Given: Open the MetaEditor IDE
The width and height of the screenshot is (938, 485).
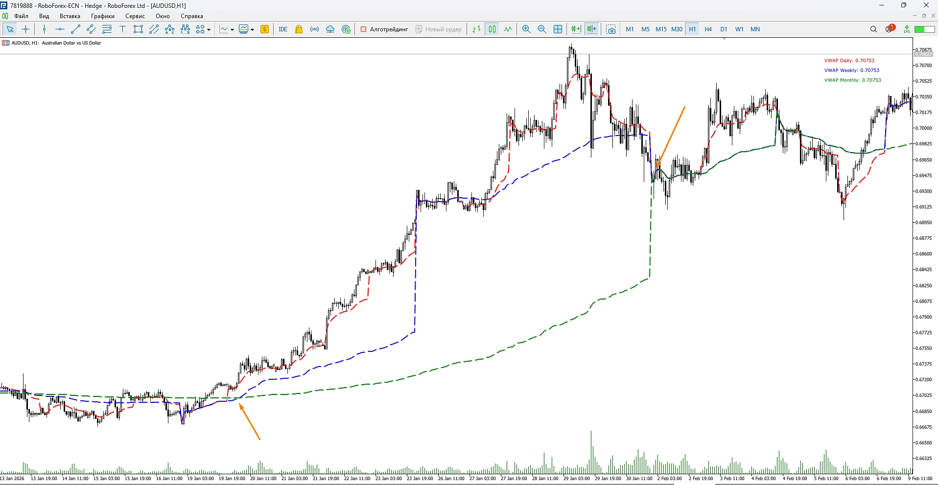Looking at the screenshot, I should [283, 29].
